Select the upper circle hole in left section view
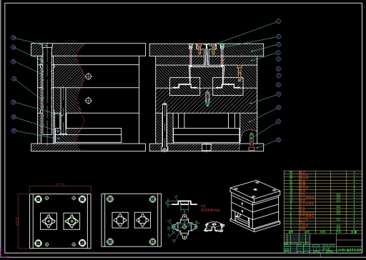The width and height of the screenshot is (366, 260). pos(89,76)
